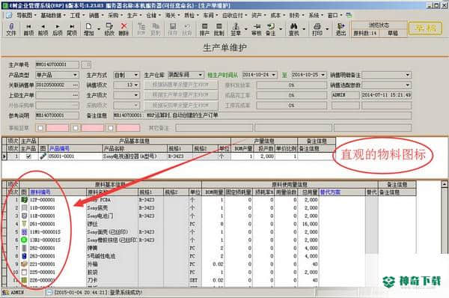Click the carton icon for 221-000001
The height and width of the screenshot is (298, 449).
pos(25,264)
